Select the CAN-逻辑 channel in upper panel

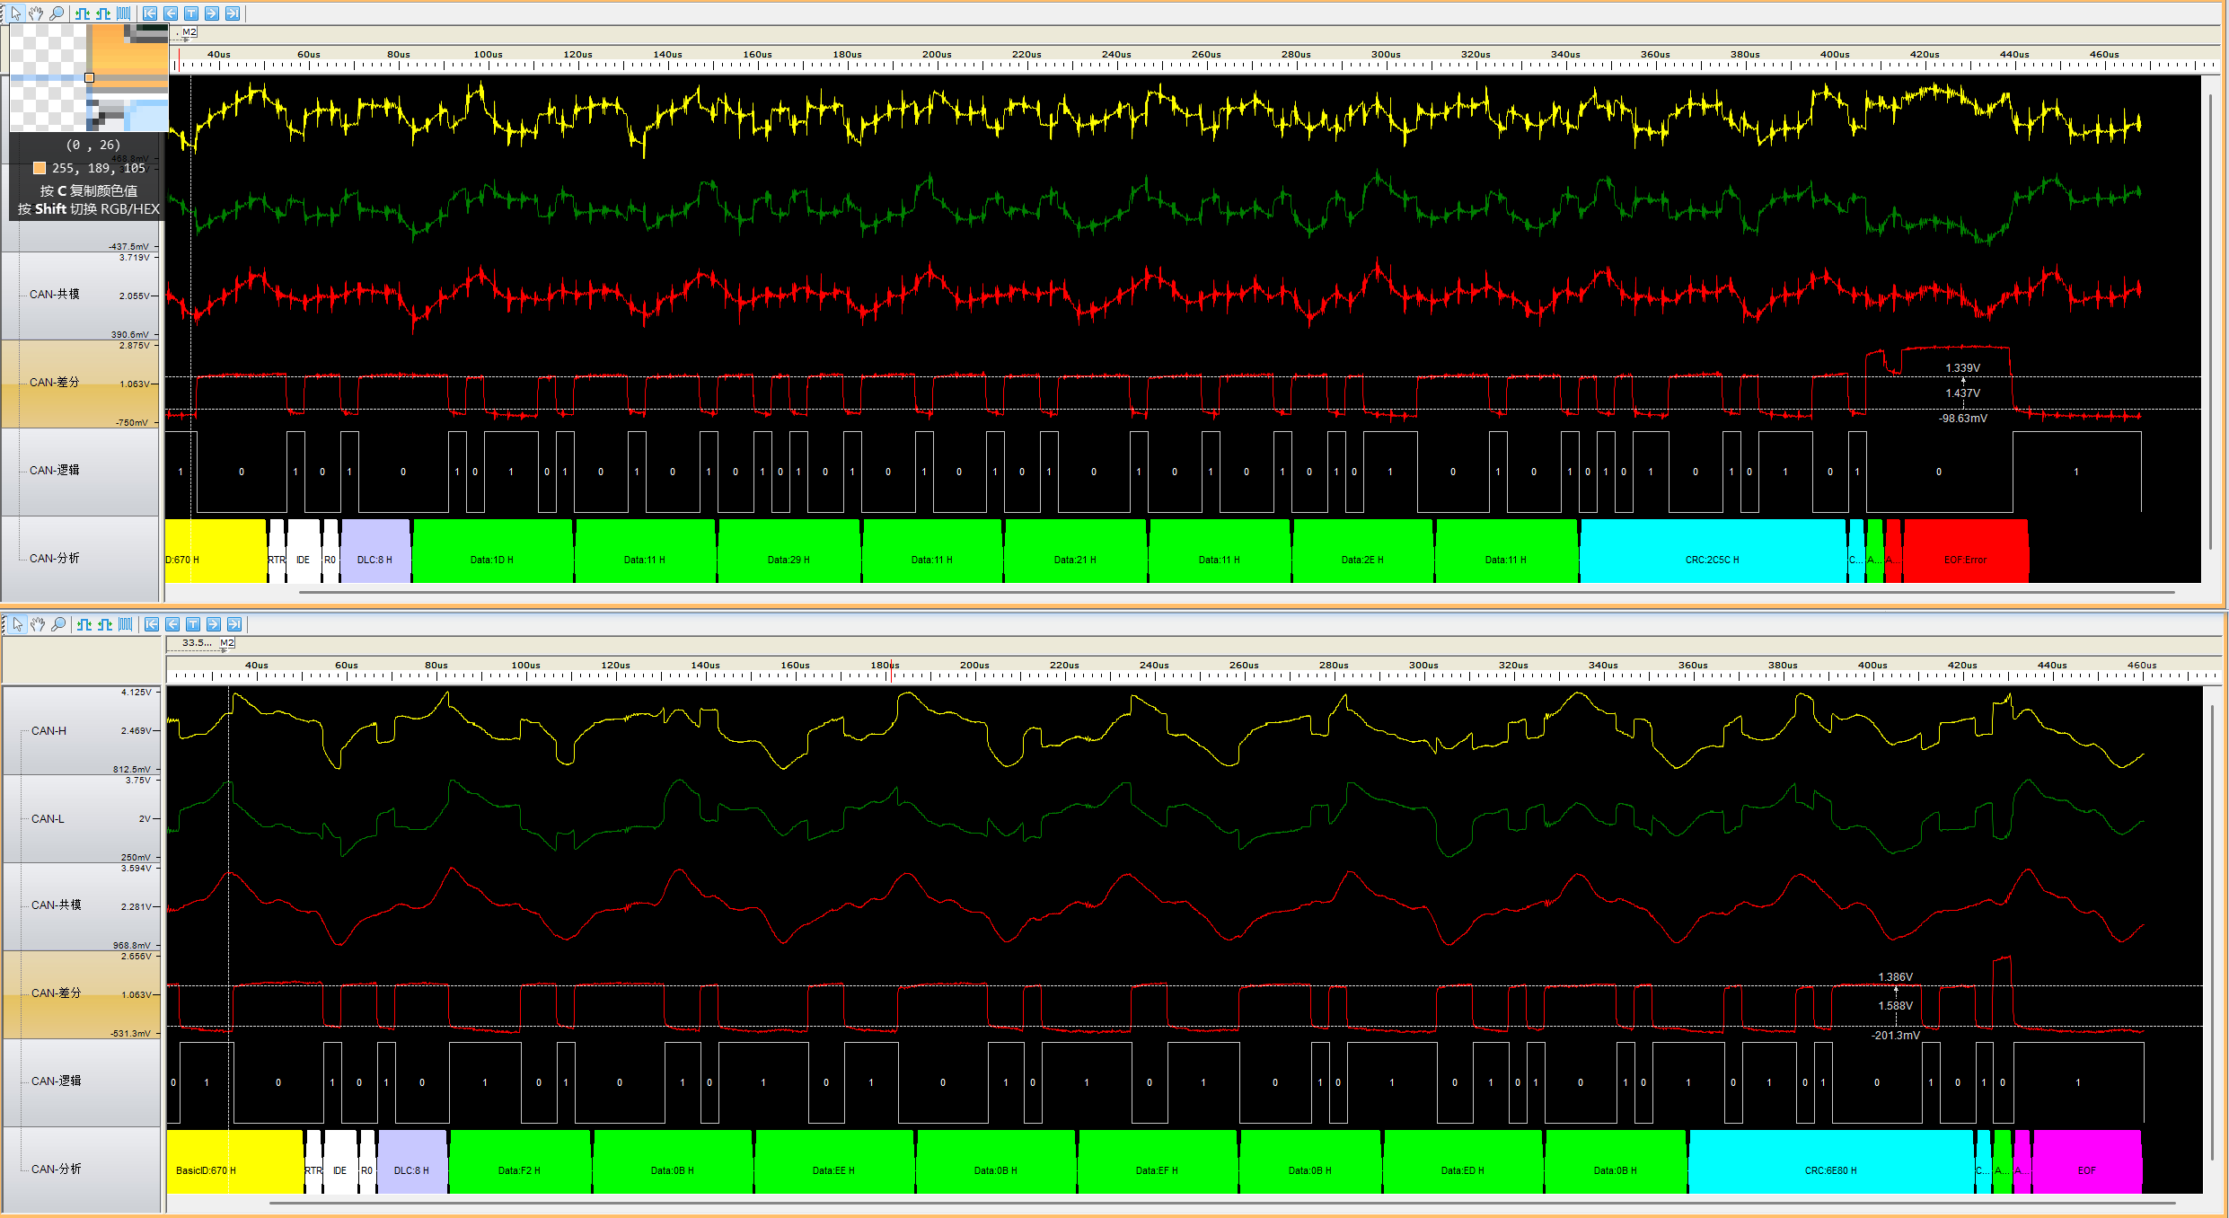54,470
